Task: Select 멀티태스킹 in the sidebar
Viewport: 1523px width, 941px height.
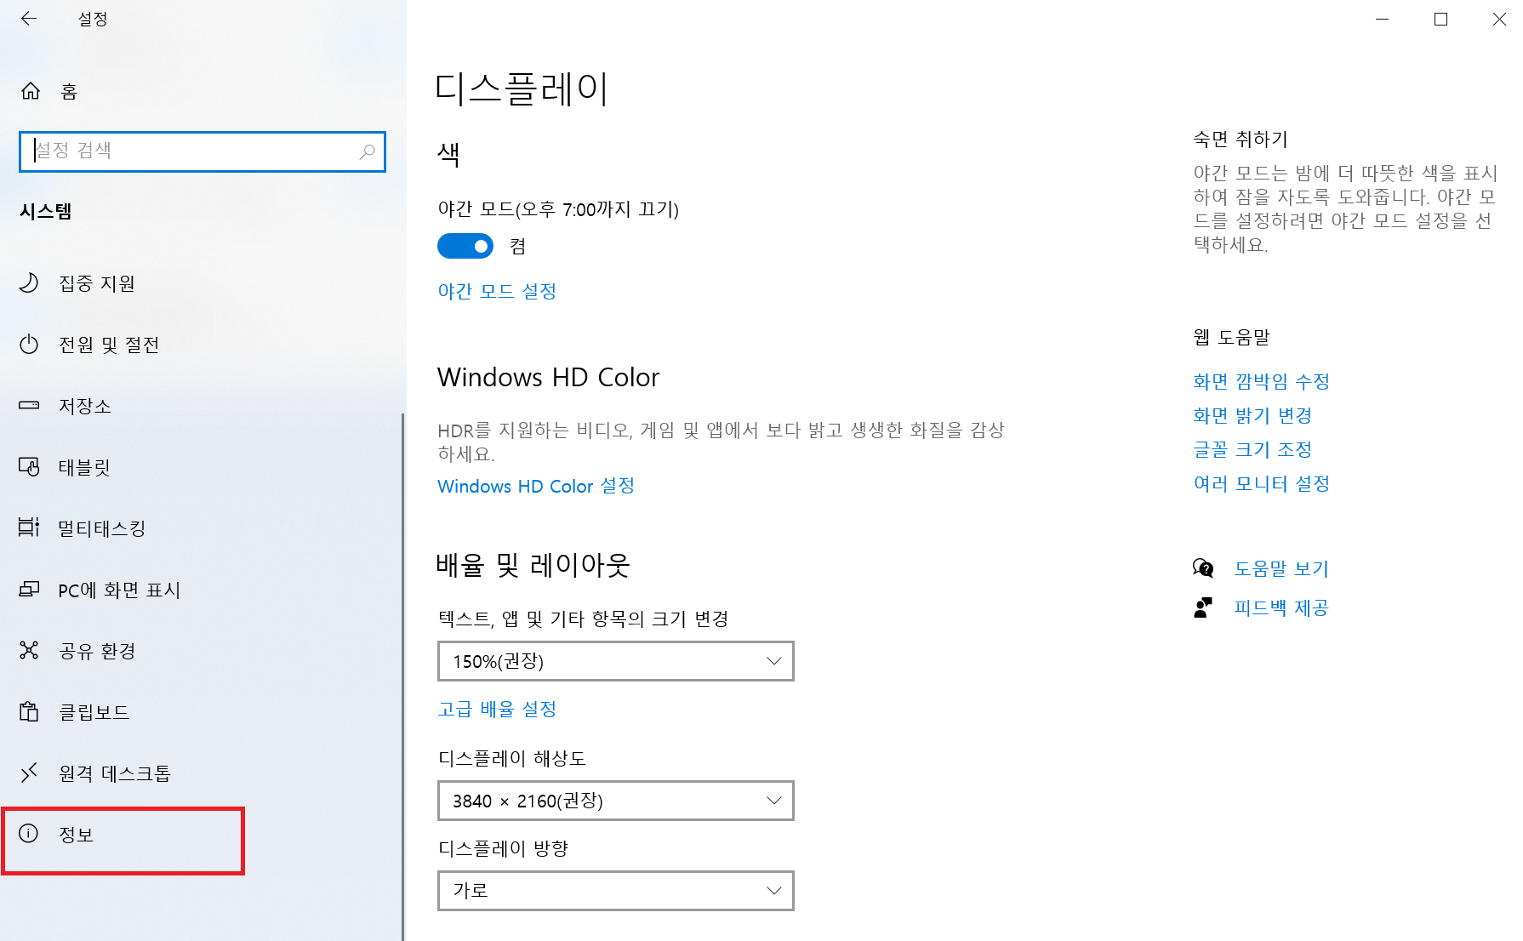Action: coord(102,528)
